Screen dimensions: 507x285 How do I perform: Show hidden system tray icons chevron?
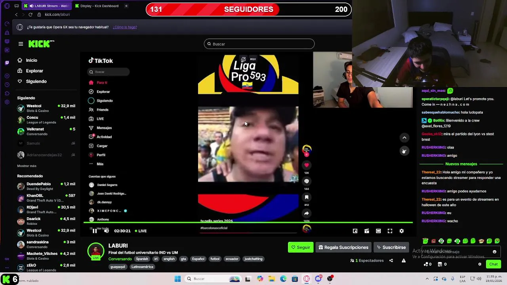[427, 279]
